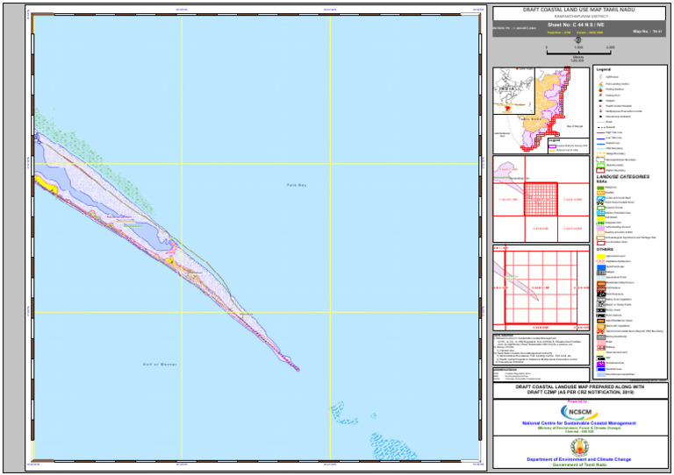Click the red Eco Sensitive Zone box swatch
The height and width of the screenshot is (475, 674).
[600, 243]
